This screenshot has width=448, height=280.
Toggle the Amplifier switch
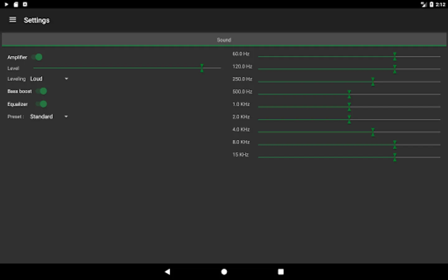(x=37, y=57)
